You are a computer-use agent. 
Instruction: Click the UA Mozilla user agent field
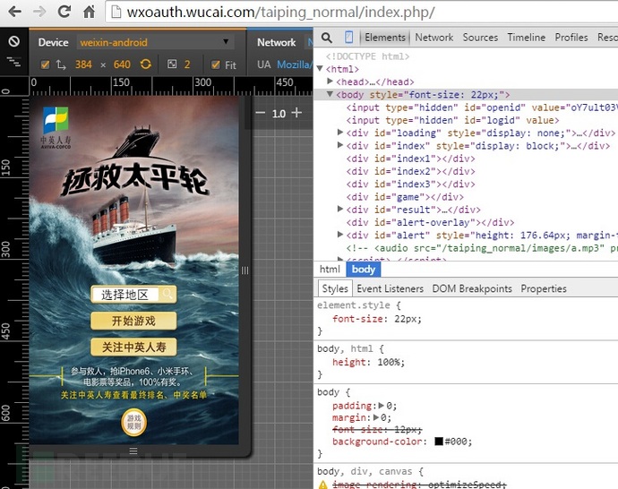pos(294,64)
